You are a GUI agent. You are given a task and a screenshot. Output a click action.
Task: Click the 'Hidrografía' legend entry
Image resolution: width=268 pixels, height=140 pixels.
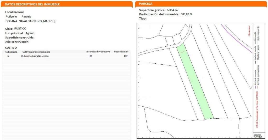pos(255,38)
